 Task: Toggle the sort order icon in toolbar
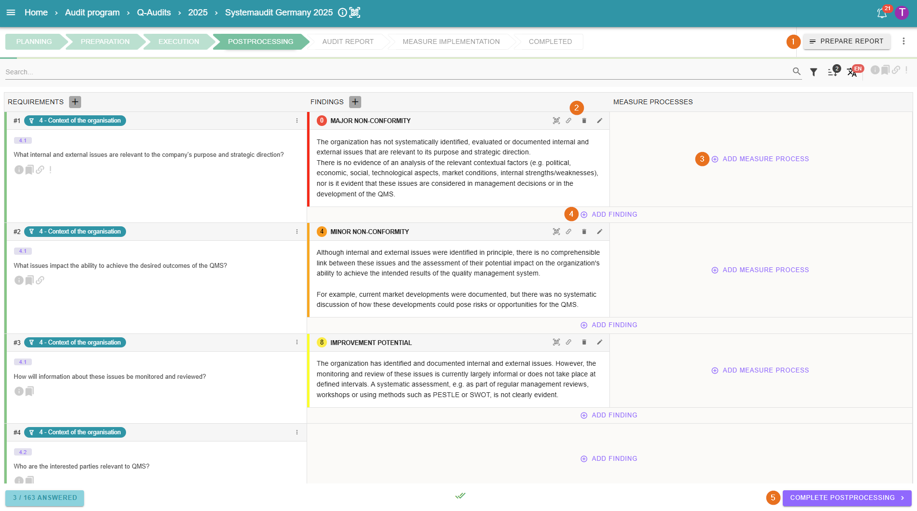832,72
